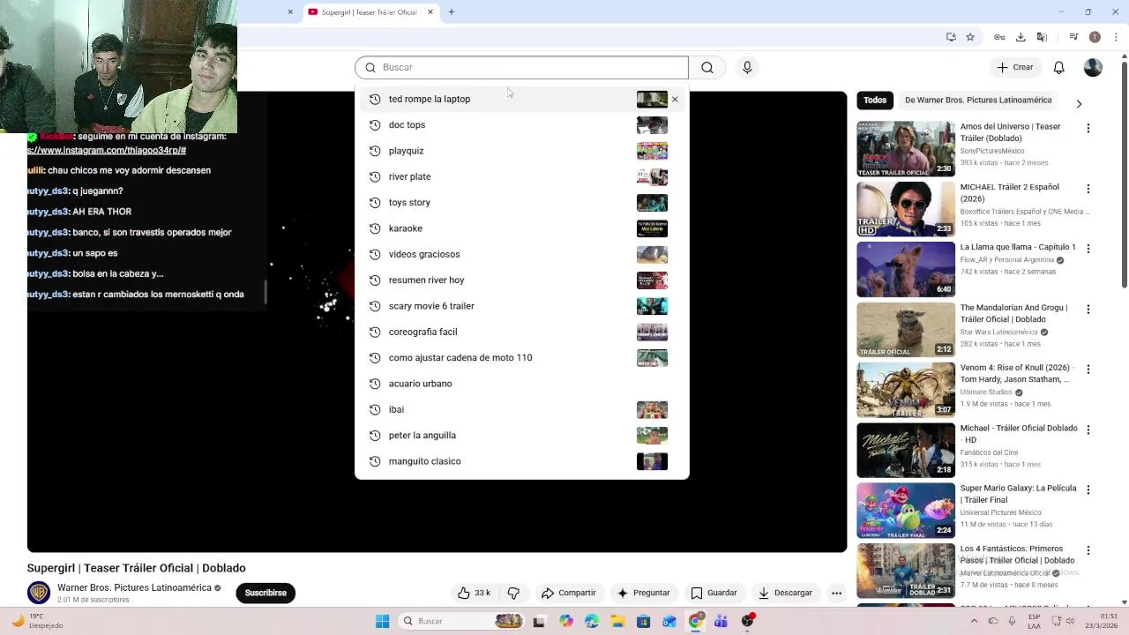Choose 'river plate' search suggestion

click(x=522, y=176)
